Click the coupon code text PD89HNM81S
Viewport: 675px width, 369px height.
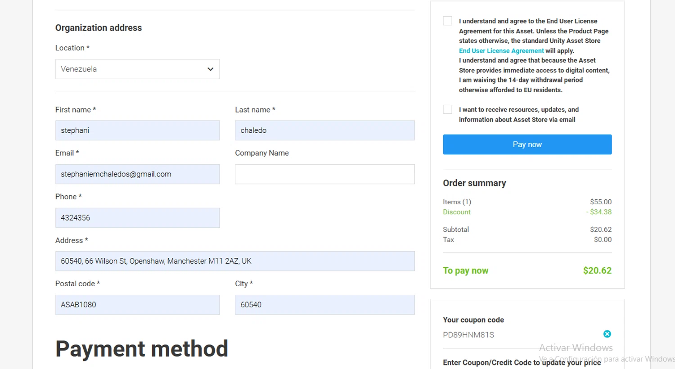click(x=468, y=335)
